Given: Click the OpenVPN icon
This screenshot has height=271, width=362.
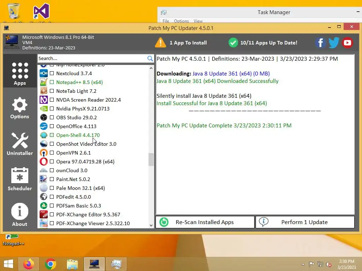Looking at the screenshot, I should tap(43, 153).
